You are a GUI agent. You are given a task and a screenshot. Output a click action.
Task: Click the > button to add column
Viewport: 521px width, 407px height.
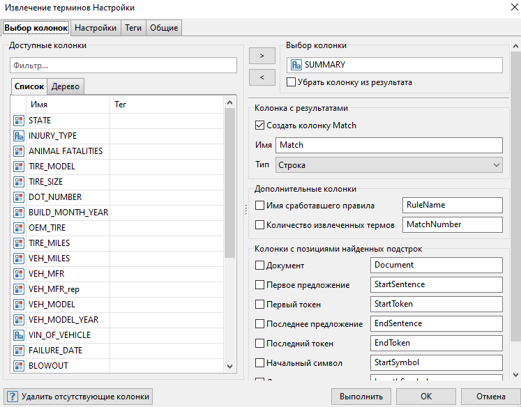(x=262, y=55)
